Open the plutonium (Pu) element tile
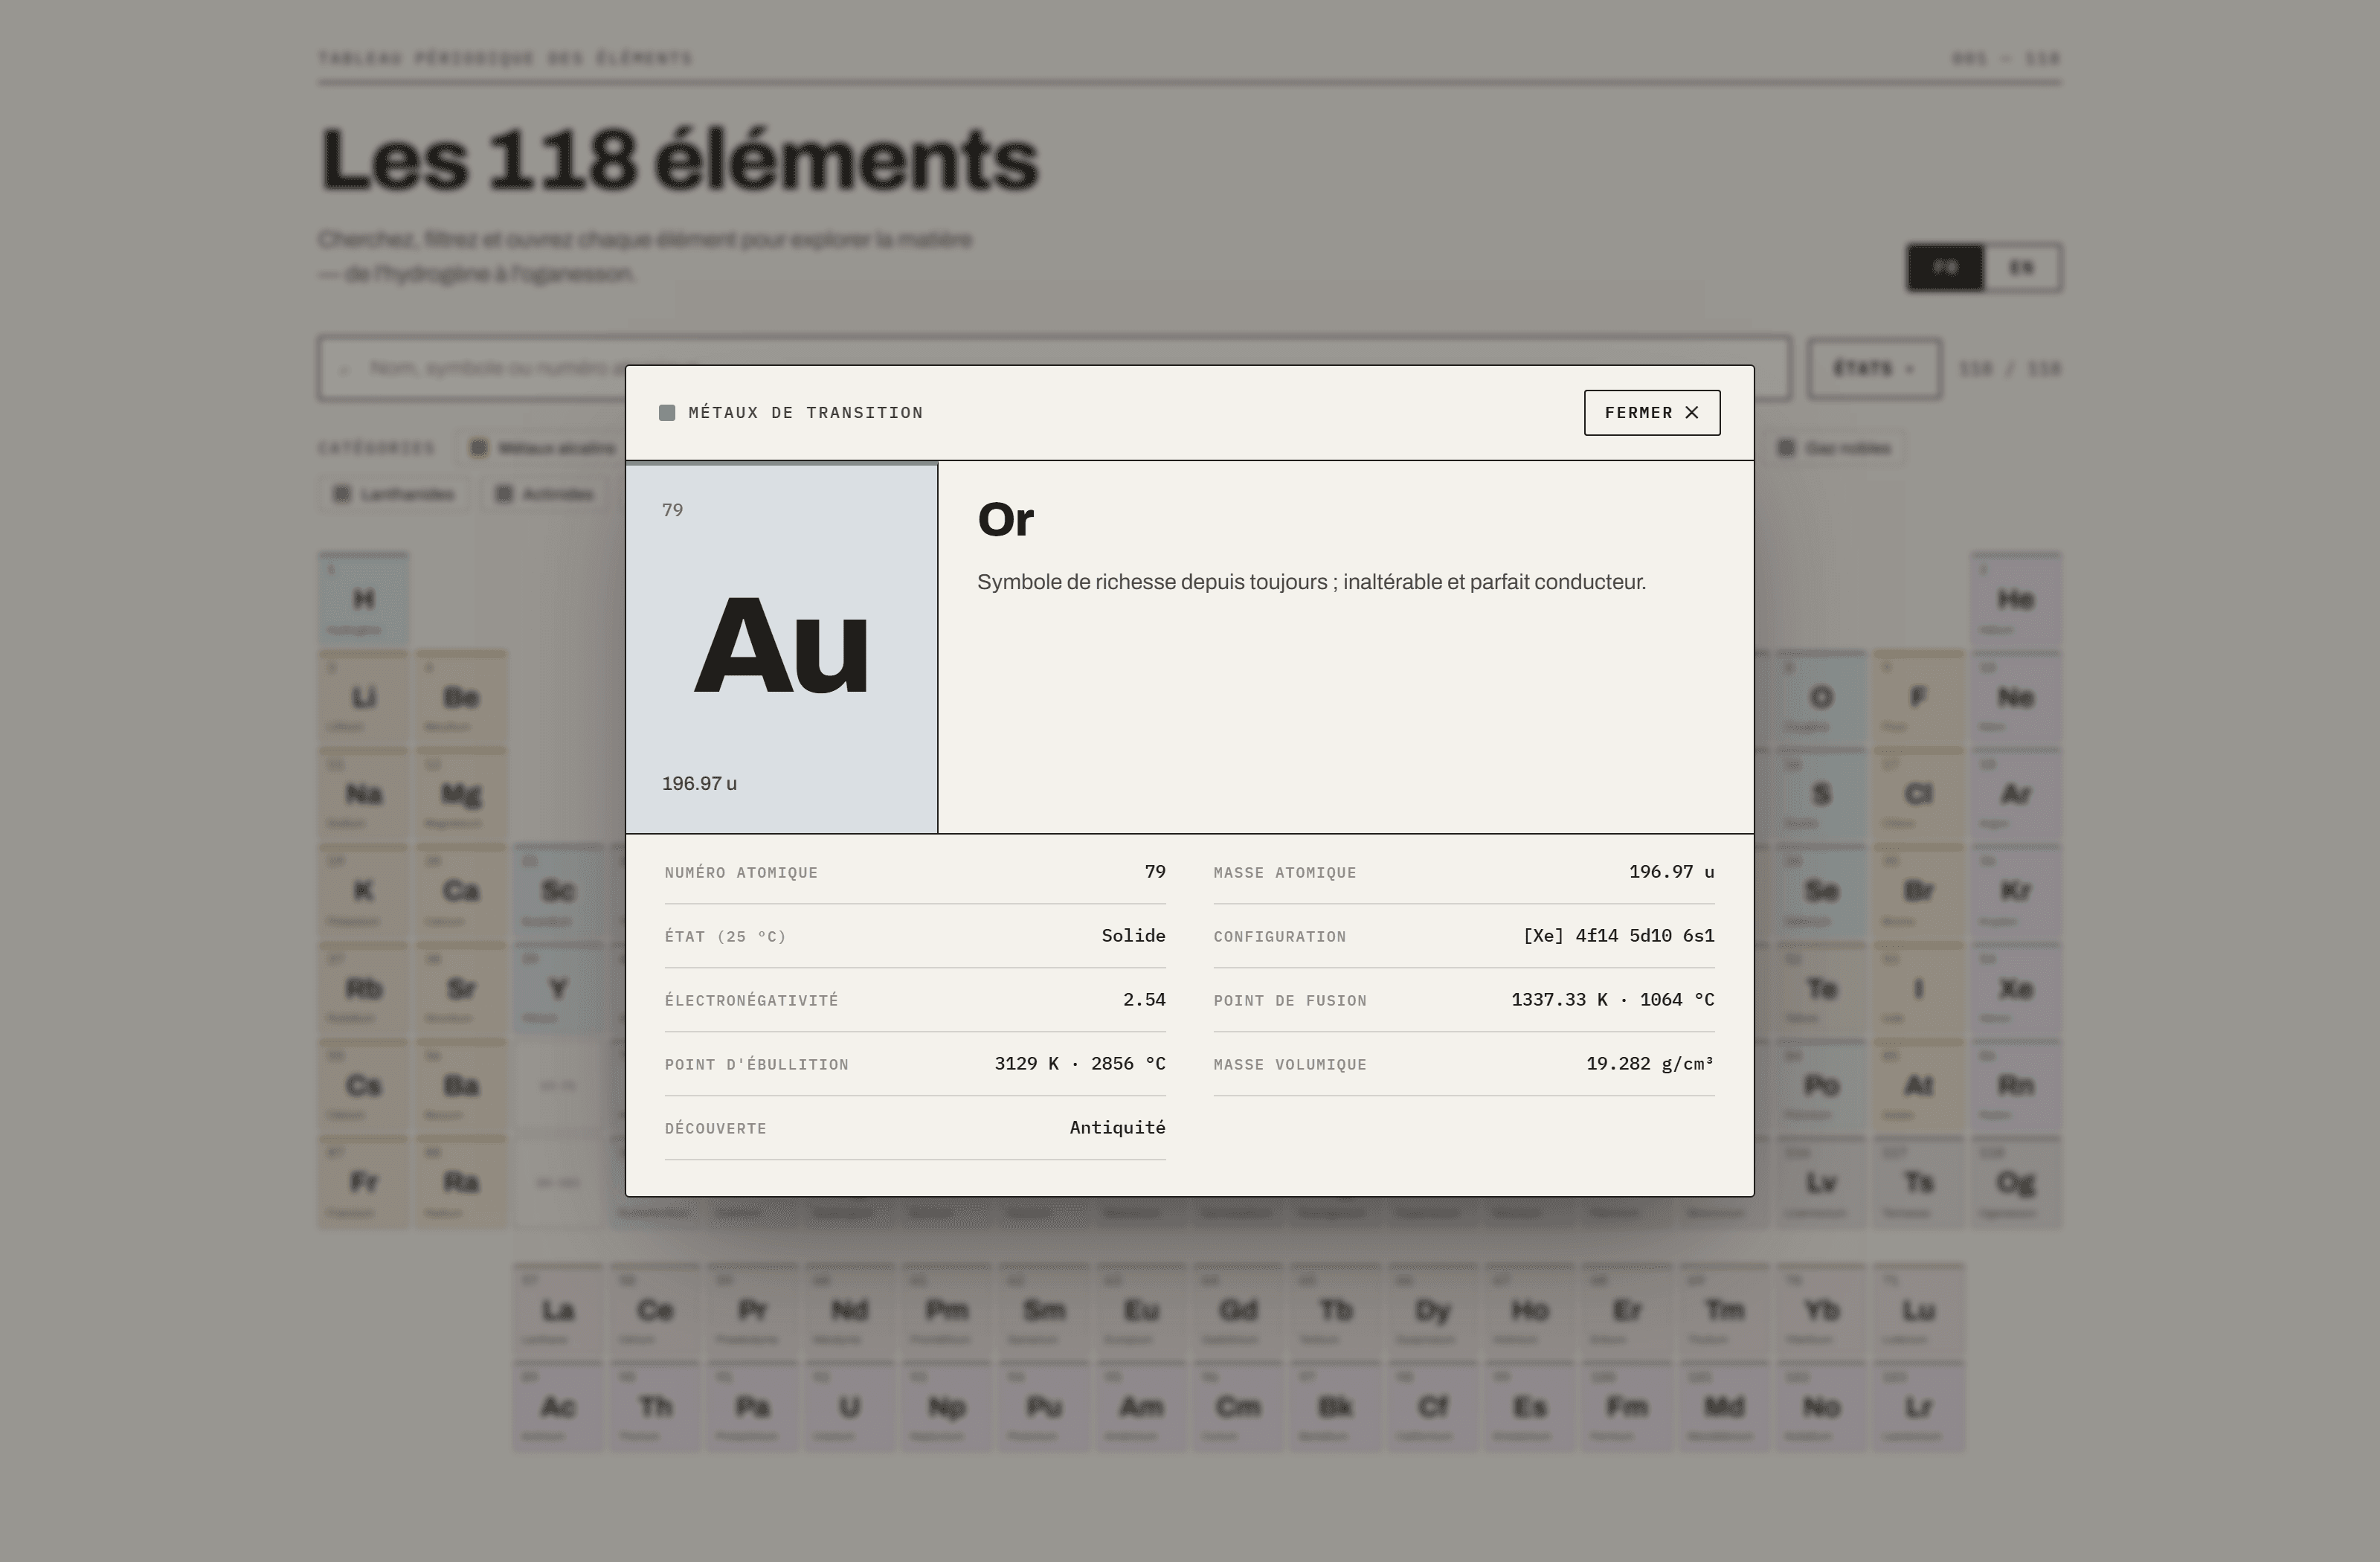Screen dimensions: 2380x1562 tap(1044, 1407)
